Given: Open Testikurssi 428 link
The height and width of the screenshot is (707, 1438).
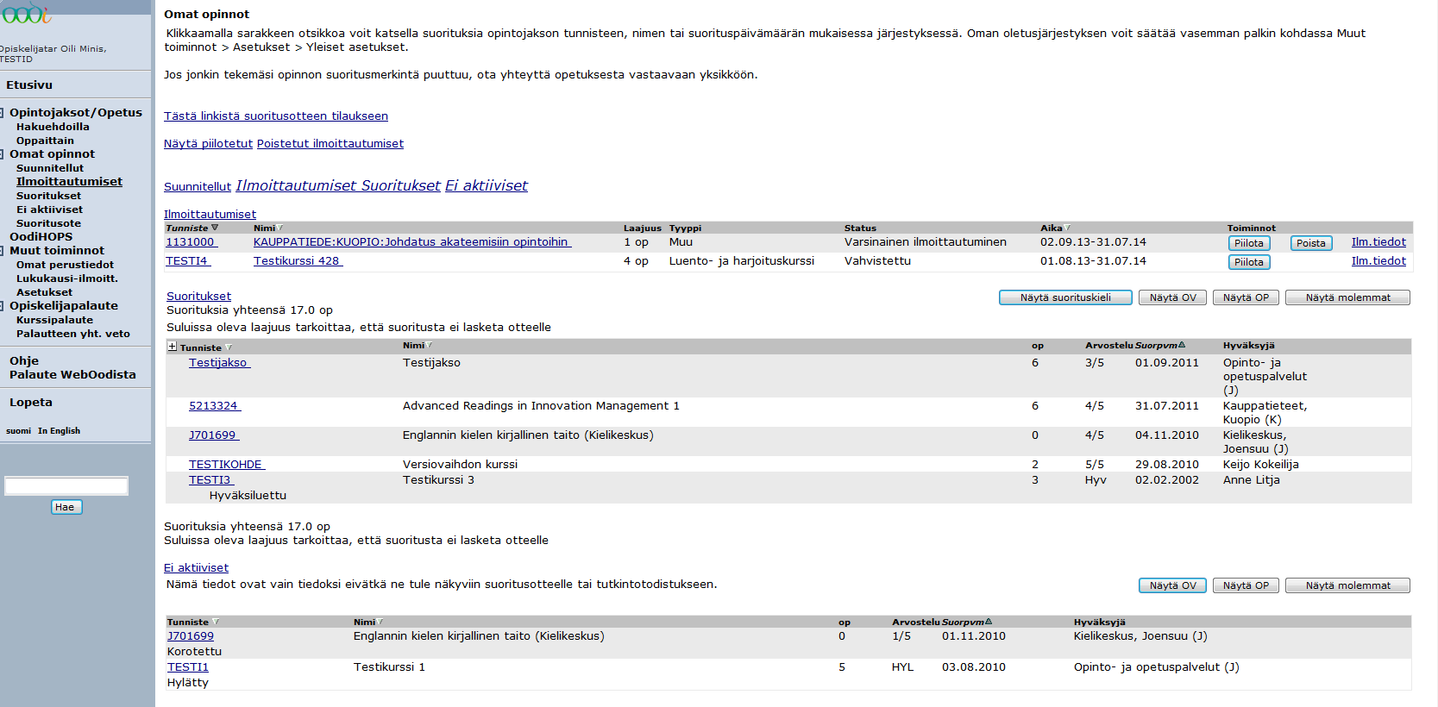Looking at the screenshot, I should (x=297, y=261).
